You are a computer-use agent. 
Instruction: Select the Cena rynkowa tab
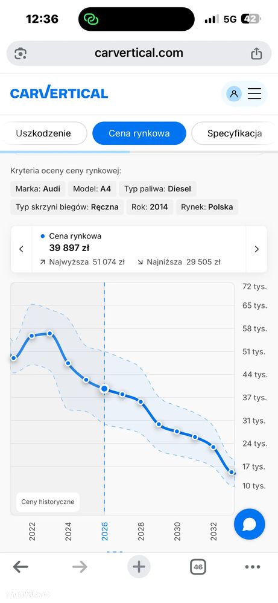coord(139,133)
